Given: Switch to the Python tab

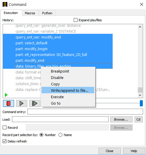Looking at the screenshot, I should (x=47, y=13).
